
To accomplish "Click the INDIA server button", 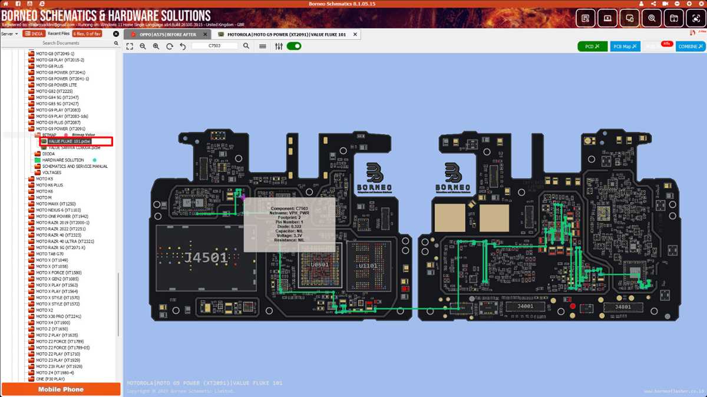I will click(x=34, y=34).
